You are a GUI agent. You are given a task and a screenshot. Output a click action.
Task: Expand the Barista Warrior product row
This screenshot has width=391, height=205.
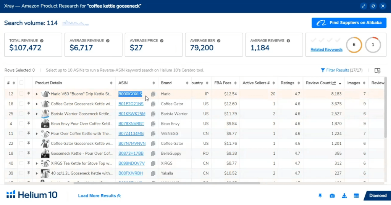37,114
